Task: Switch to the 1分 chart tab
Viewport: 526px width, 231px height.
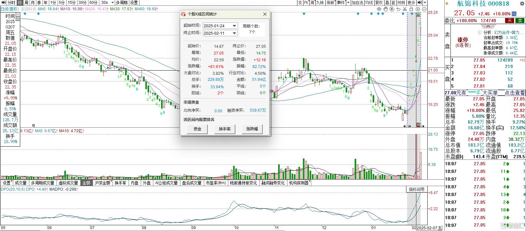Action: click(x=53, y=3)
